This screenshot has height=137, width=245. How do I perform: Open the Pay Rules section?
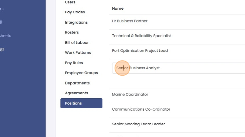[x=74, y=63]
